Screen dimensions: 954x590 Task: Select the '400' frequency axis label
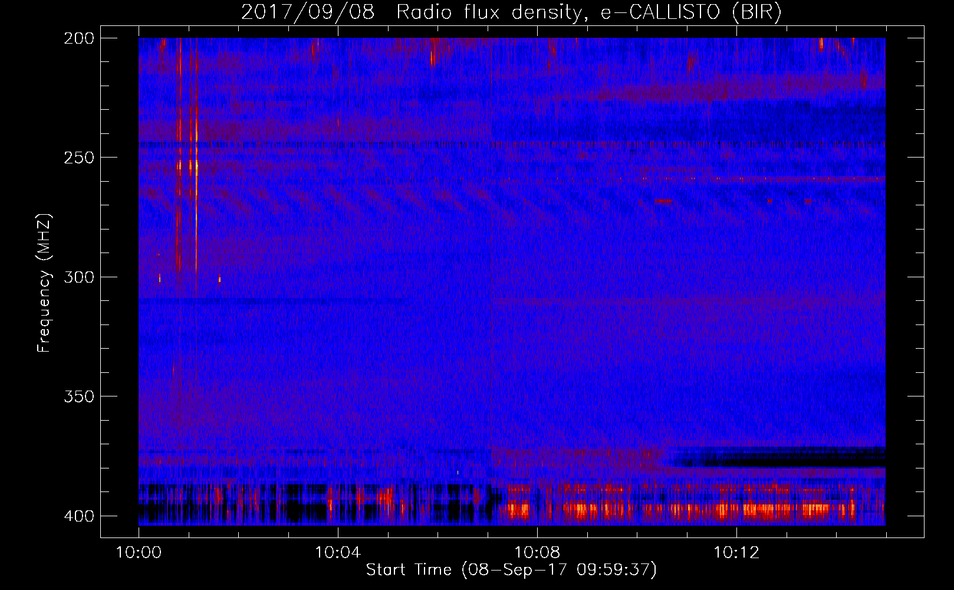79,516
